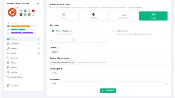Screen dimensions: 175x98
Task: Click the Supervisor lightning icon
Action: click(8, 58)
